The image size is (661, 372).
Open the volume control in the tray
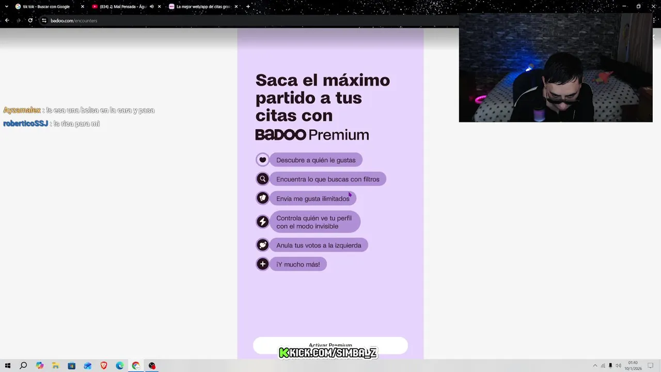pyautogui.click(x=618, y=366)
